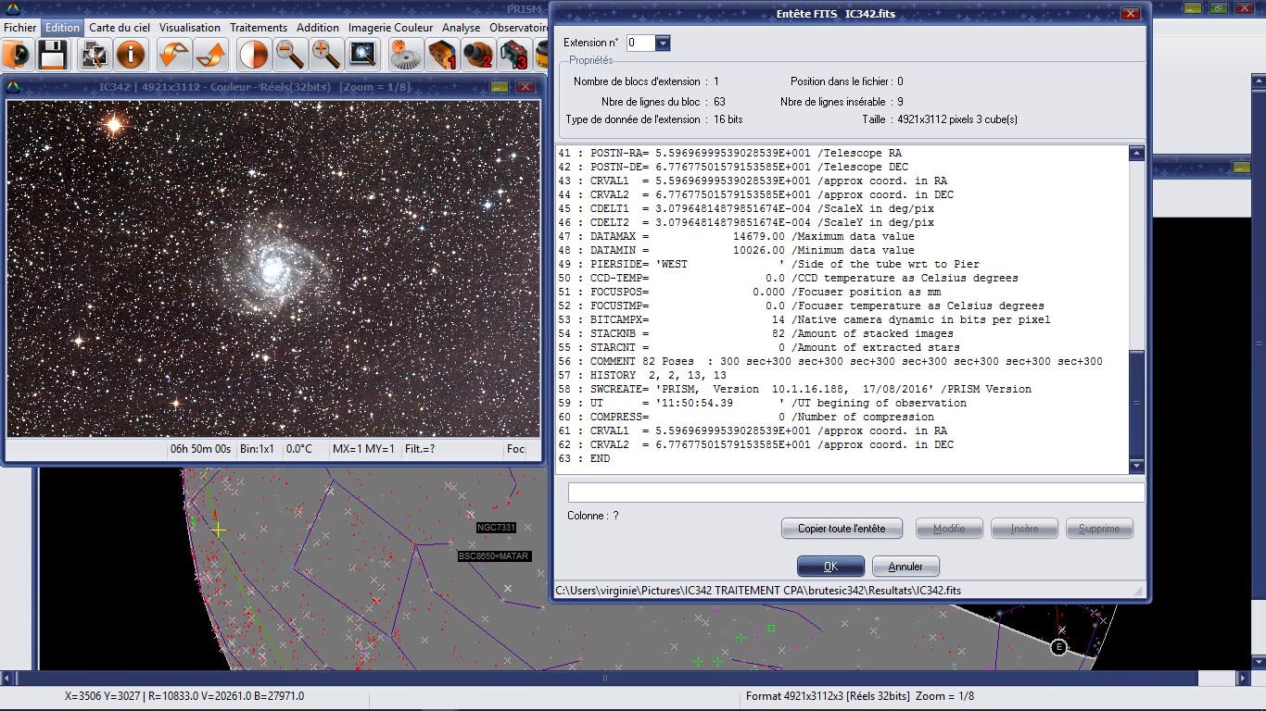Click the undo arrow icon
Image resolution: width=1266 pixels, height=711 pixels.
click(173, 55)
